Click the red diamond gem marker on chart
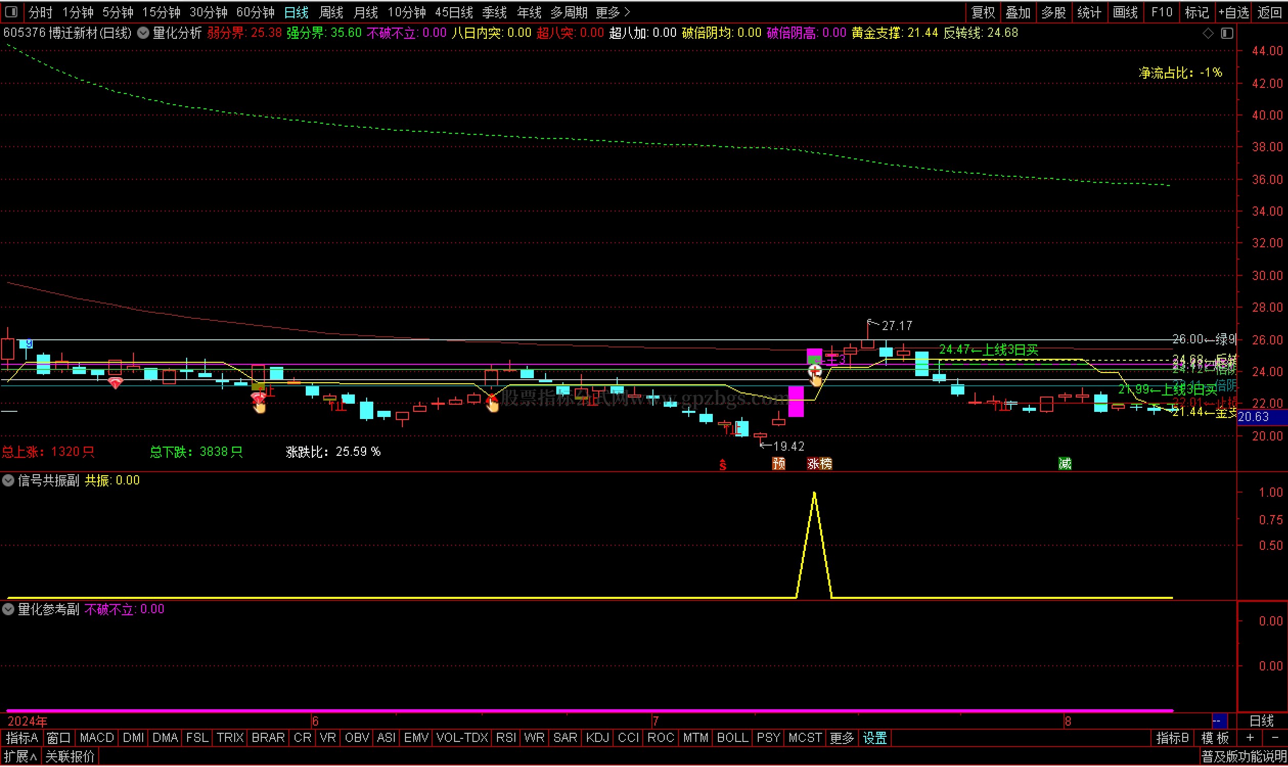Screen dimensions: 1288x767 pos(115,383)
